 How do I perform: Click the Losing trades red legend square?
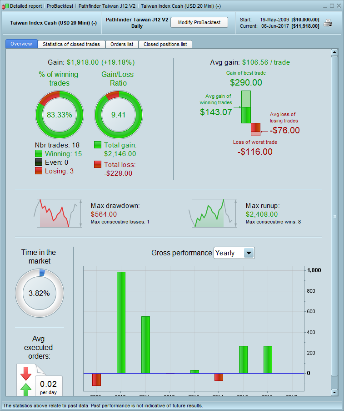point(39,171)
